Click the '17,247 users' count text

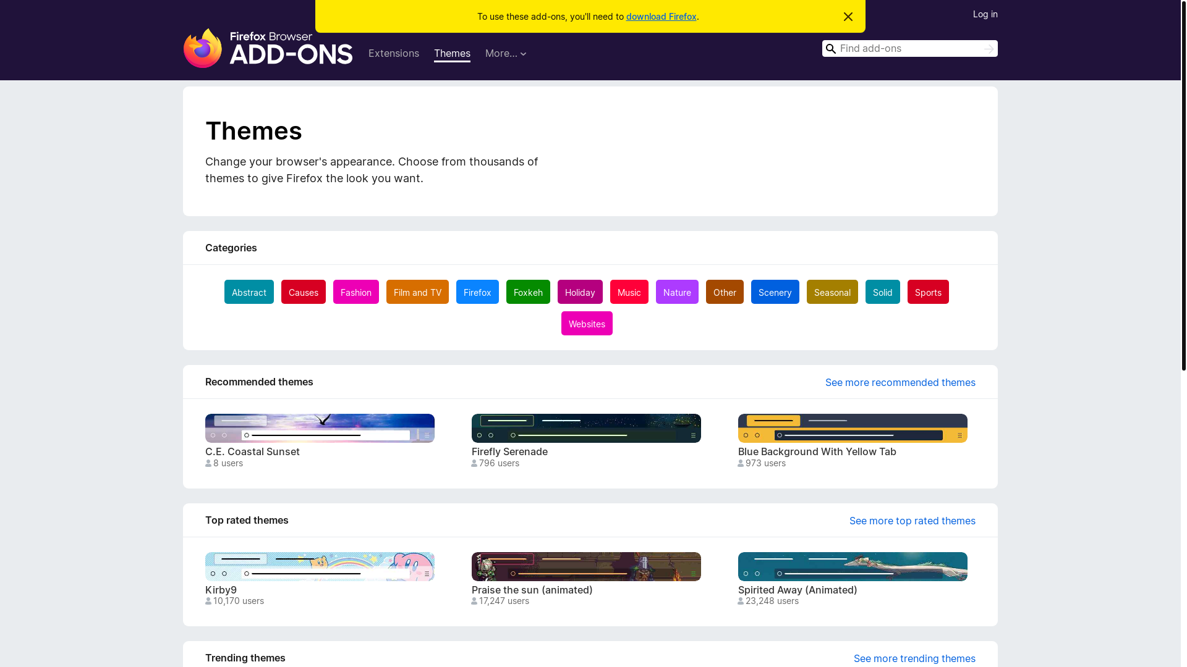(504, 601)
